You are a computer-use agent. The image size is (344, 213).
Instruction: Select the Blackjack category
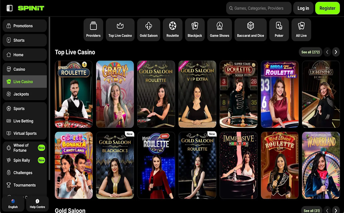coord(195,30)
